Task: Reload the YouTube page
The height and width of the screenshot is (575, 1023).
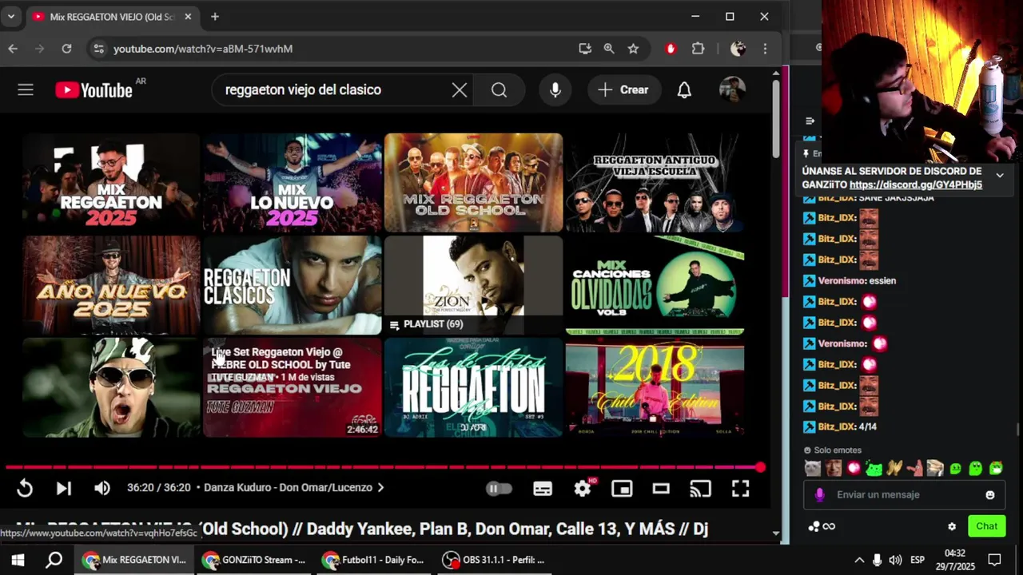Action: click(67, 49)
